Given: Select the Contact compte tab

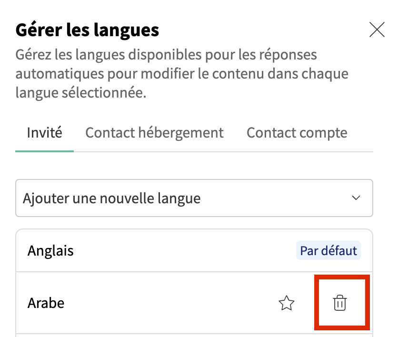Looking at the screenshot, I should click(297, 132).
